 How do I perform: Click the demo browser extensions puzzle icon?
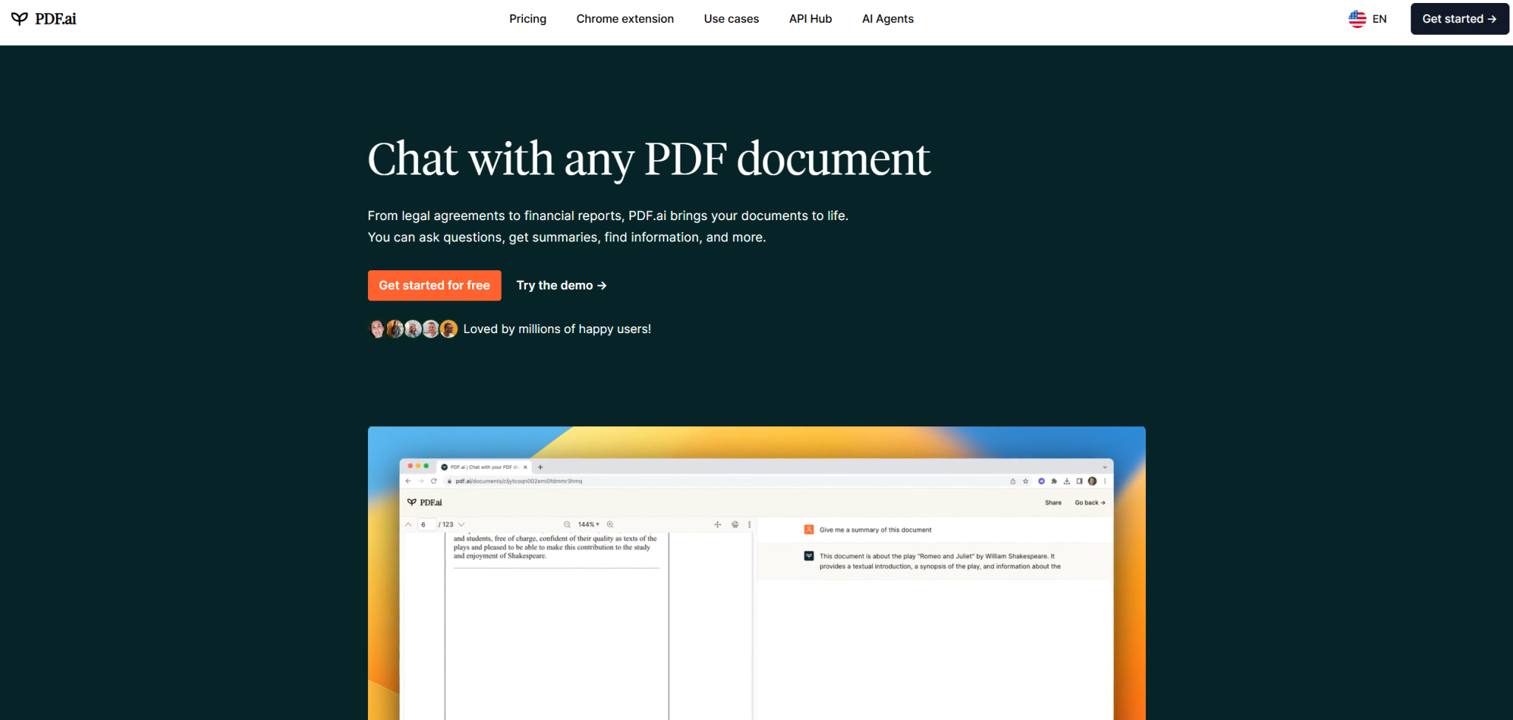point(1054,481)
